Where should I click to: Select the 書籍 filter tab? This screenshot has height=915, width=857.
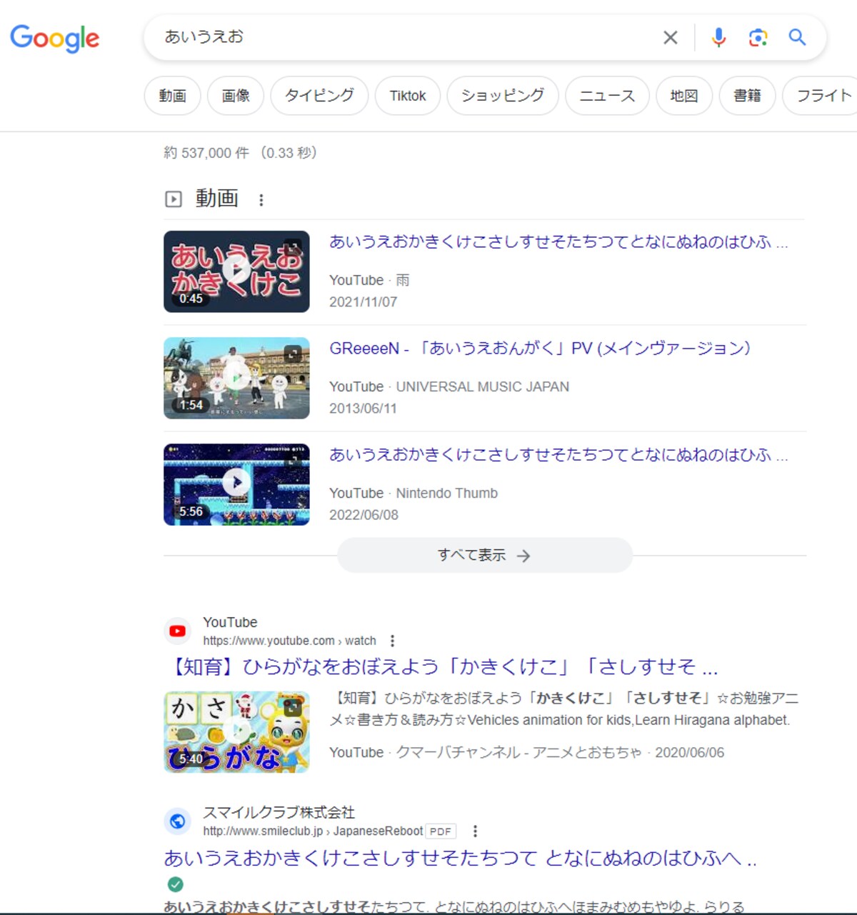(x=747, y=96)
